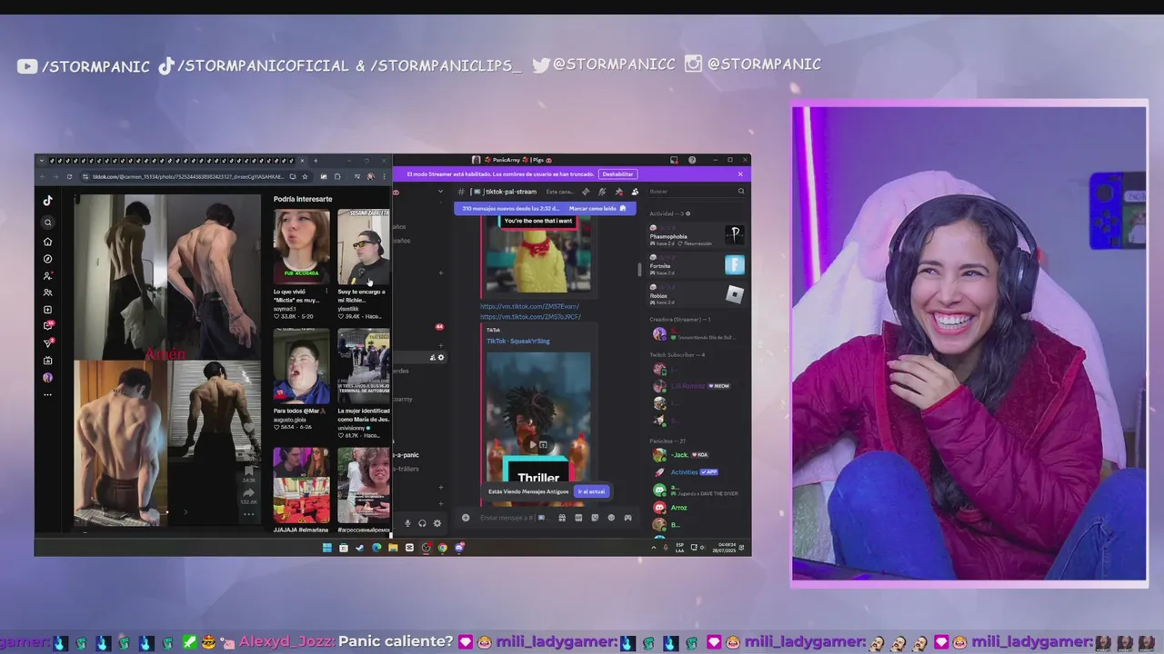Image resolution: width=1164 pixels, height=654 pixels.
Task: Click Marcar como leído button
Action: coord(597,208)
